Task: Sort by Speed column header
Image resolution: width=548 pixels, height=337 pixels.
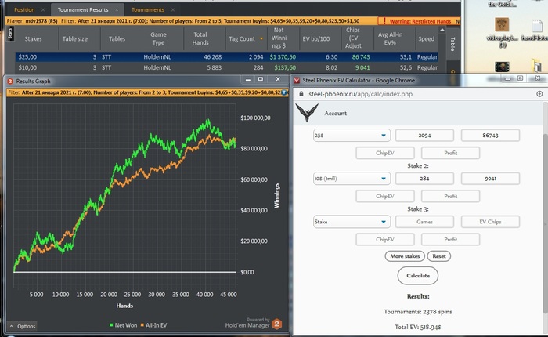Action: (427, 39)
